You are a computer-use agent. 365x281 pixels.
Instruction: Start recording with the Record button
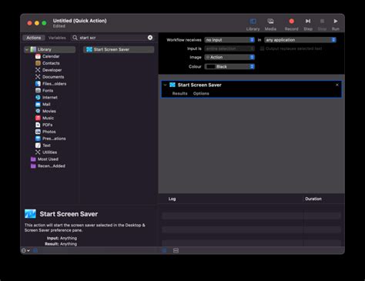tap(291, 25)
